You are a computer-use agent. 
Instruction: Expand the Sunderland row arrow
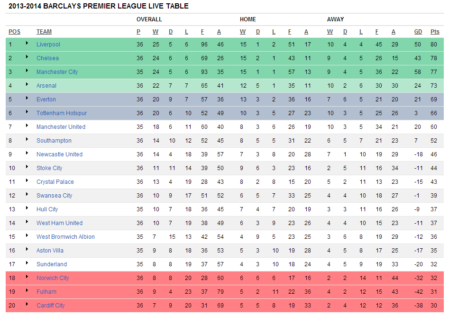27,264
